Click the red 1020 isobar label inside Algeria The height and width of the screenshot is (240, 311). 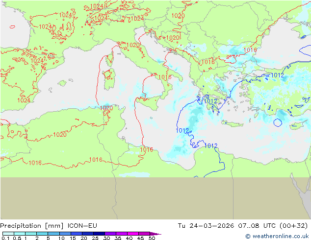pyautogui.click(x=60, y=135)
